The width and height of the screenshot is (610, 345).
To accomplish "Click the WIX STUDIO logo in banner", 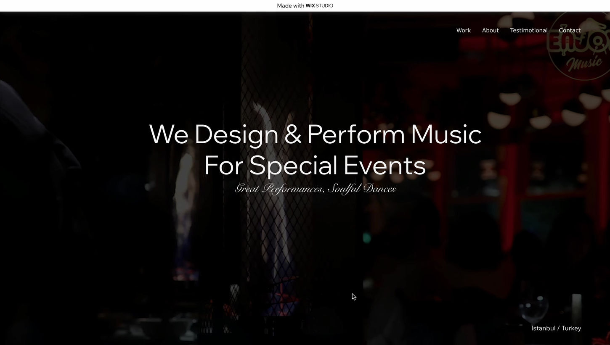I will pos(319,6).
